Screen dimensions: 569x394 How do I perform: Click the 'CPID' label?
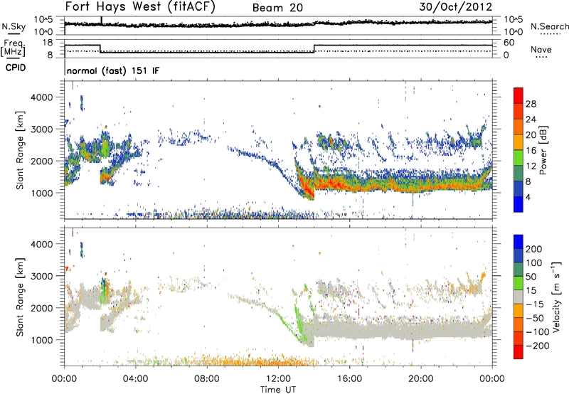16,68
